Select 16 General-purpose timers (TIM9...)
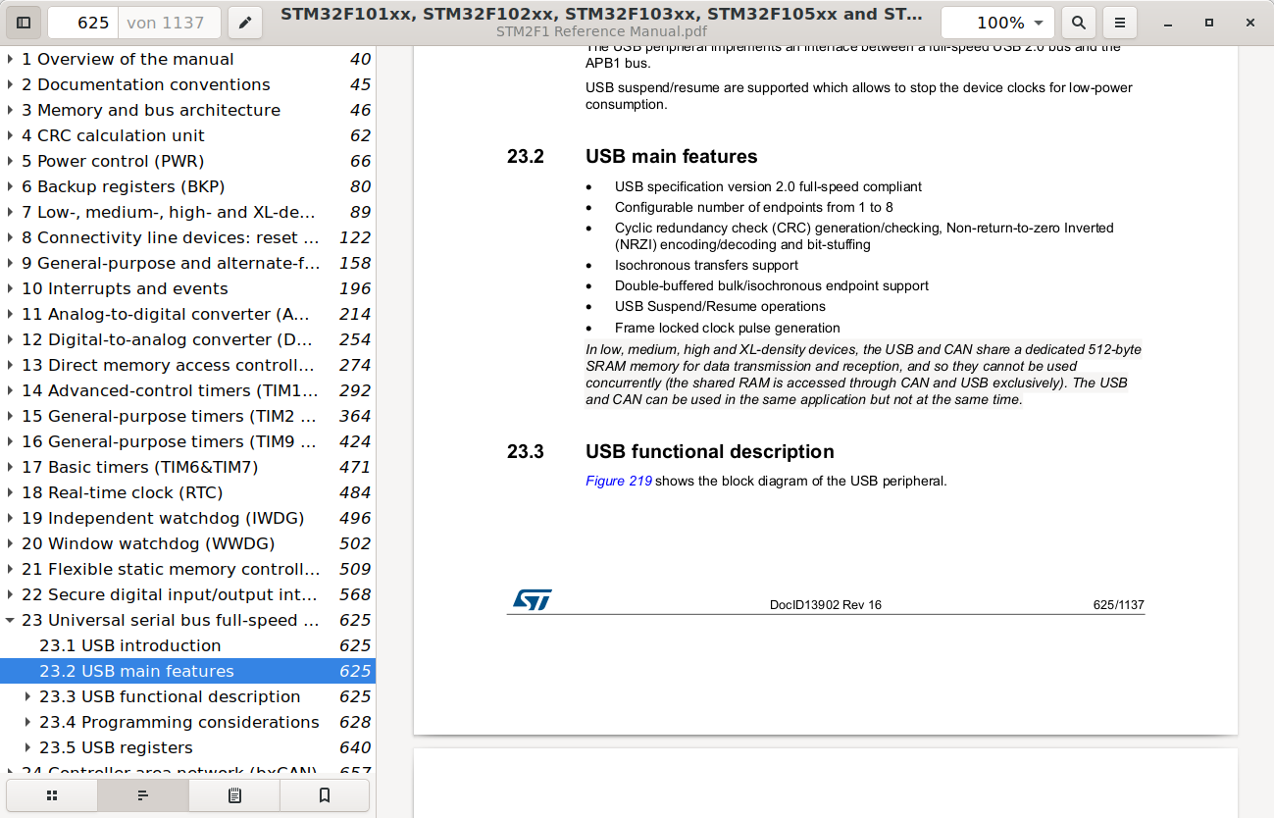Screen dimensions: 1274x818 point(187,441)
